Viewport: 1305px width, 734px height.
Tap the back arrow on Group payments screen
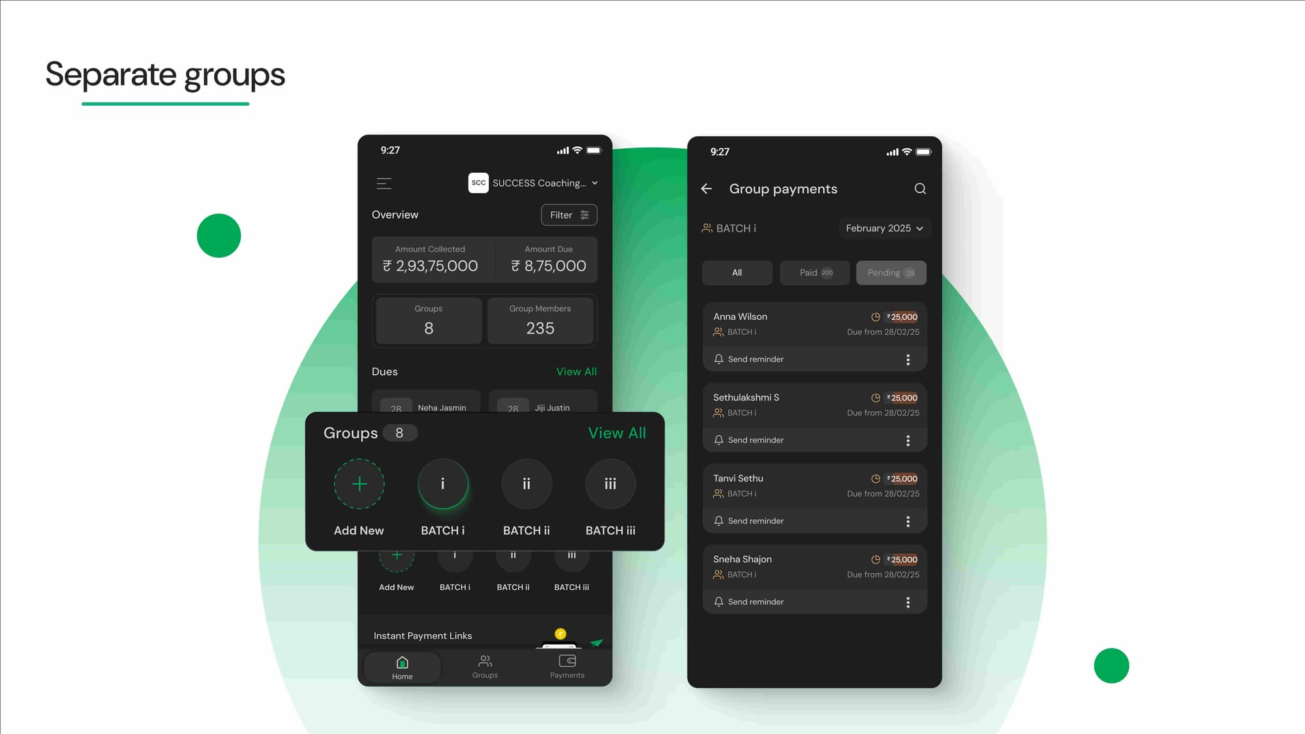tap(708, 189)
